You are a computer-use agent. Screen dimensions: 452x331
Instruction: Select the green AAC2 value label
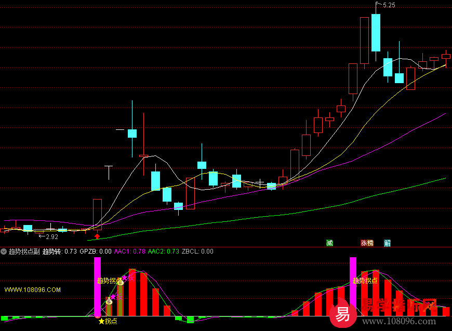[x=164, y=251]
